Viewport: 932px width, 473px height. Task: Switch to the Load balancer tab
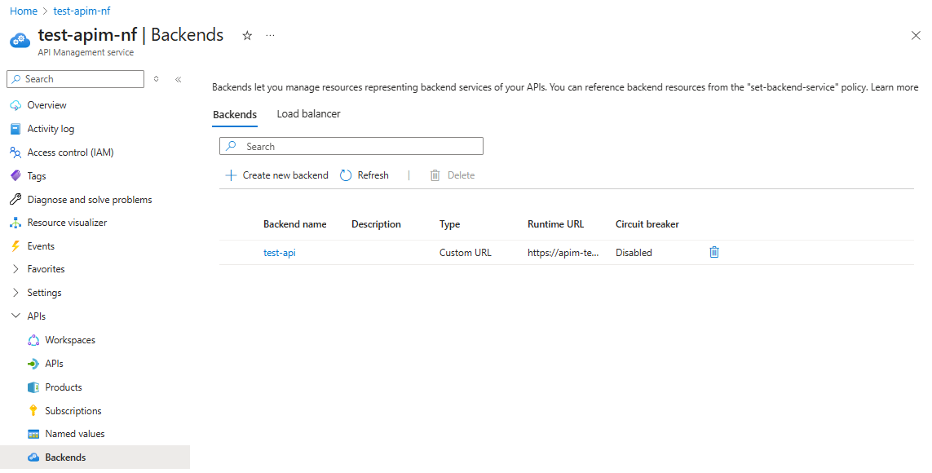[308, 113]
